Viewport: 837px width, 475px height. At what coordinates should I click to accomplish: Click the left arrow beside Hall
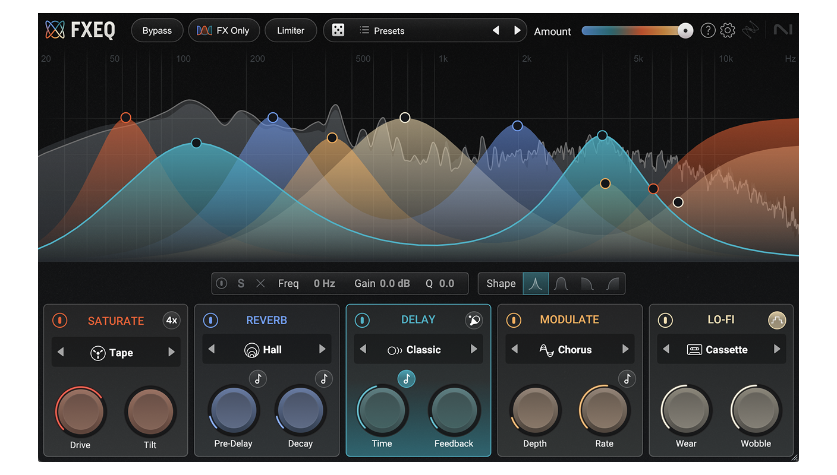212,349
